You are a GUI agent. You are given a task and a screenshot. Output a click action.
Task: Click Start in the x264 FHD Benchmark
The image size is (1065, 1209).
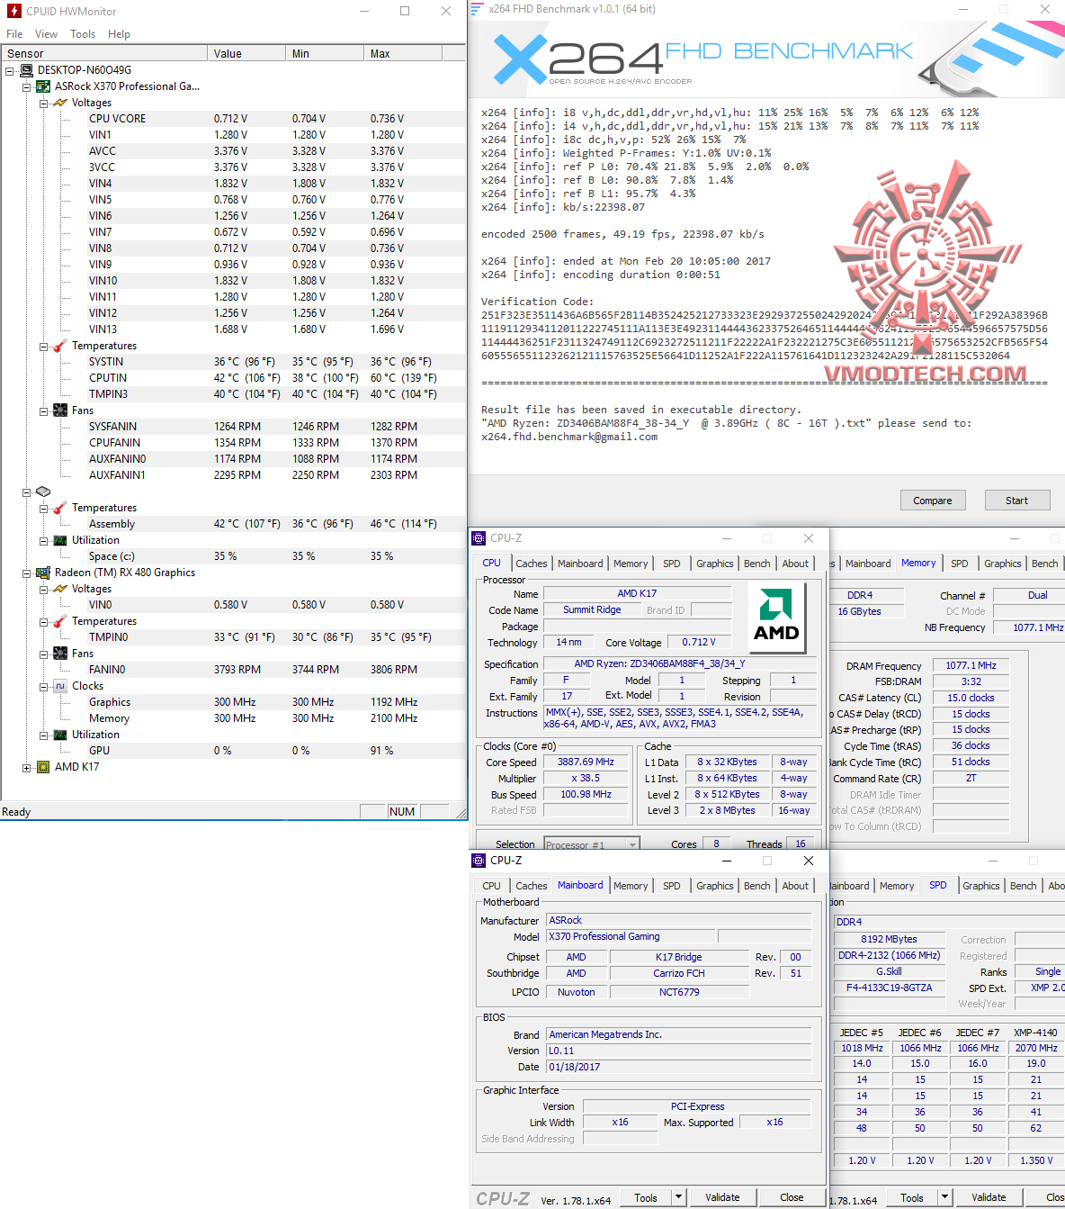(1016, 500)
